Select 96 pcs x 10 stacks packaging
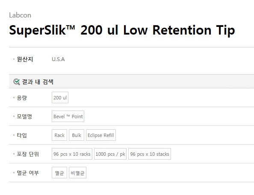Viewport: 254px width, 195px height. pyautogui.click(x=150, y=154)
